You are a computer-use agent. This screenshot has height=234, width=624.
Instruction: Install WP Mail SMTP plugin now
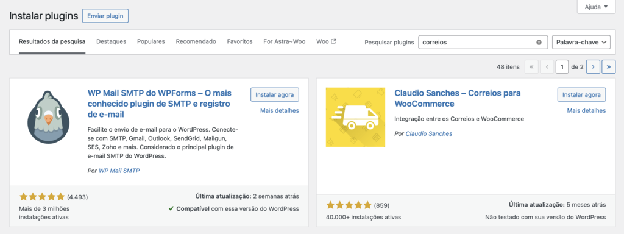pos(275,94)
